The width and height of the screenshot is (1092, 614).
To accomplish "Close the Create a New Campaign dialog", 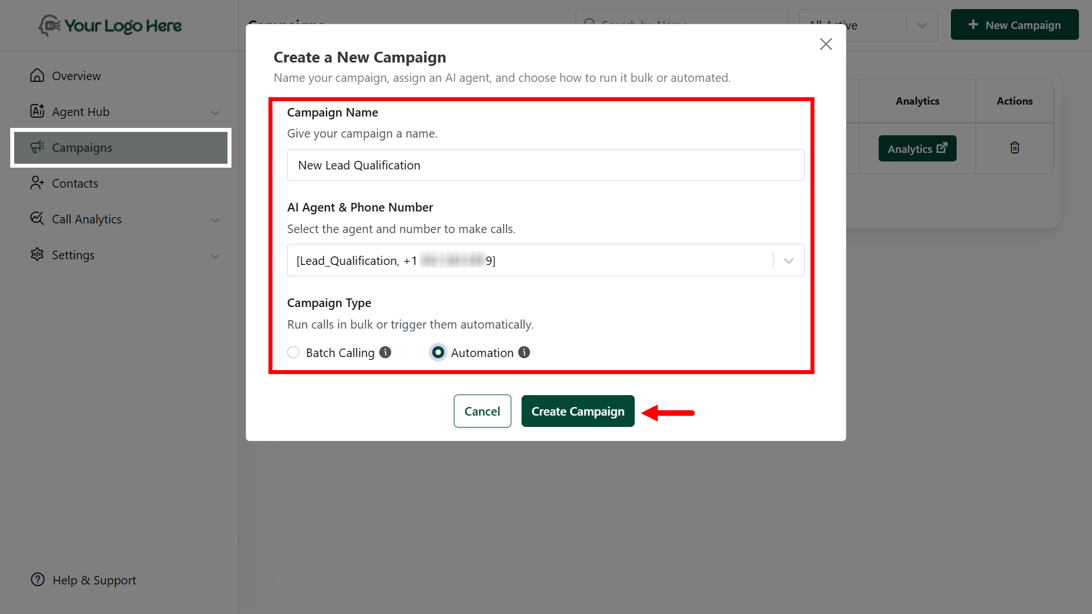I will pos(826,44).
